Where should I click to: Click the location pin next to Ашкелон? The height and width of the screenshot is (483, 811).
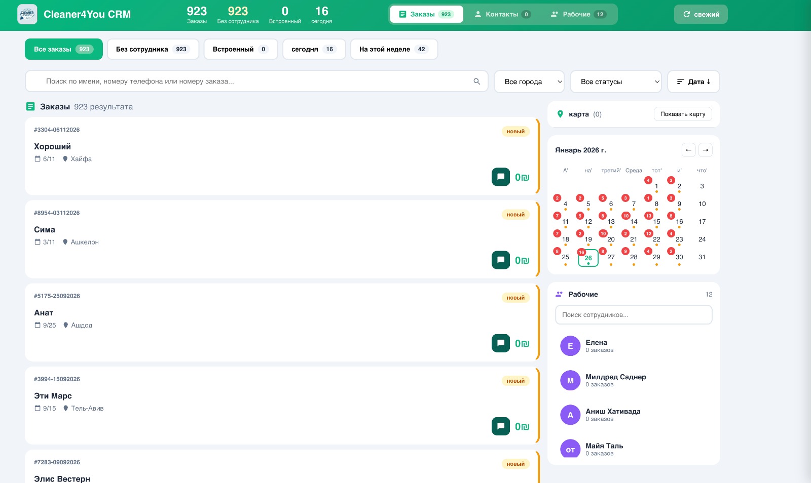65,242
